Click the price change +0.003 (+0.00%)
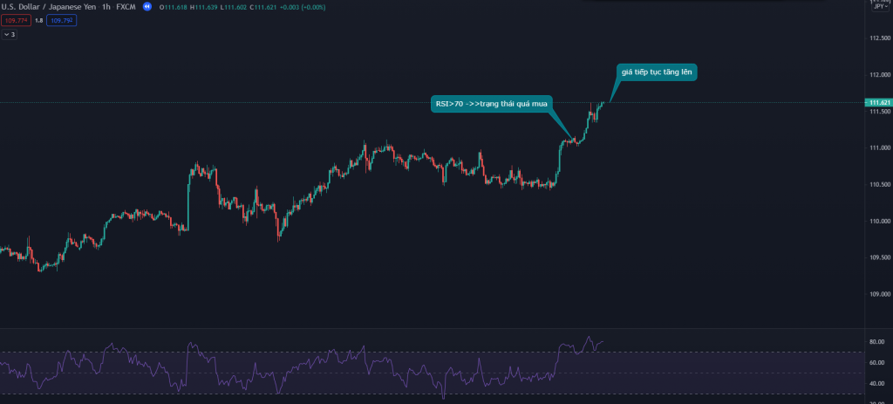893x404 pixels. coord(302,7)
